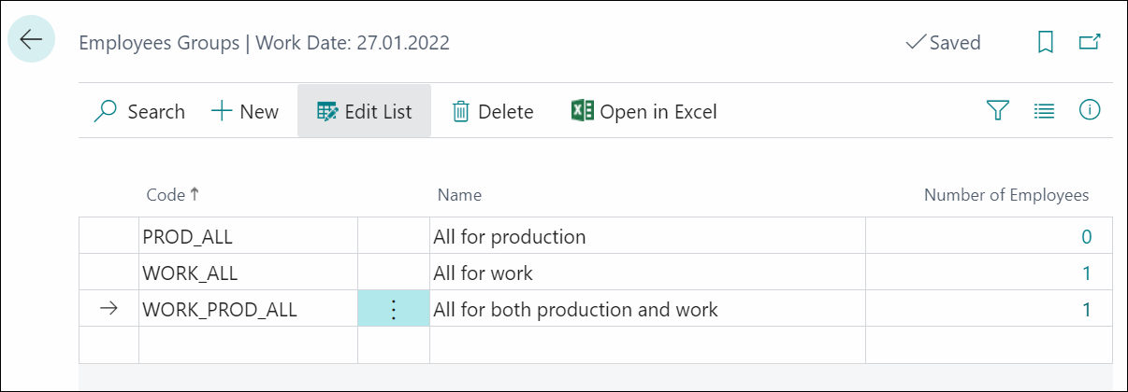Sort by the Code column header
The width and height of the screenshot is (1128, 392).
[173, 195]
